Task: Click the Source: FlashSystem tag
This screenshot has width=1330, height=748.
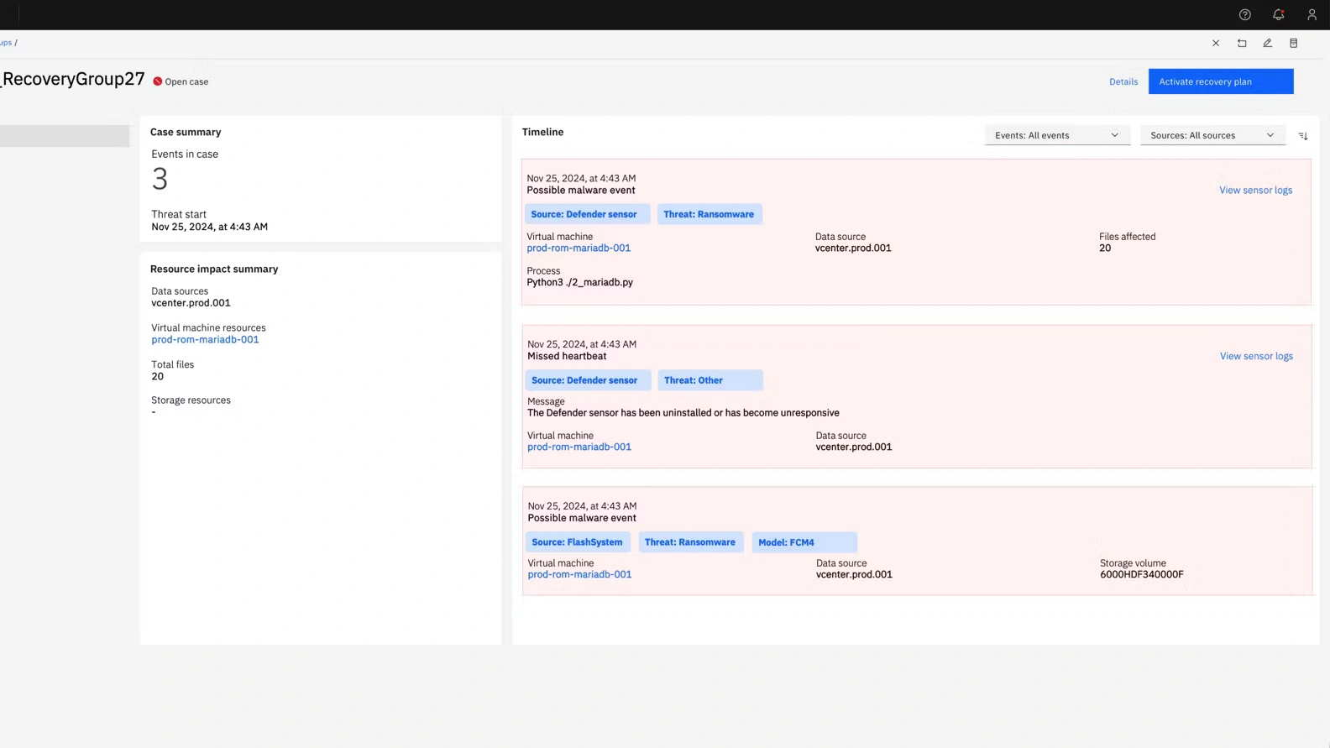Action: pos(577,542)
